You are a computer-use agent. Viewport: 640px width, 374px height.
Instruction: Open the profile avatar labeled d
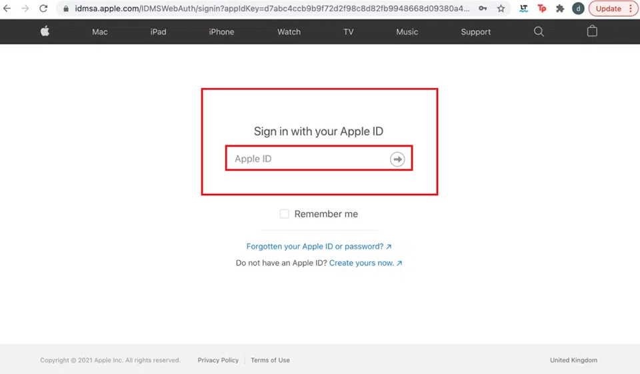[578, 8]
